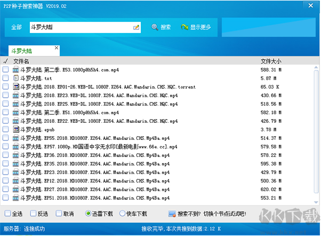Click 搜索不到? 切换个节点试试吧 link
The height and width of the screenshot is (236, 321).
(212, 214)
